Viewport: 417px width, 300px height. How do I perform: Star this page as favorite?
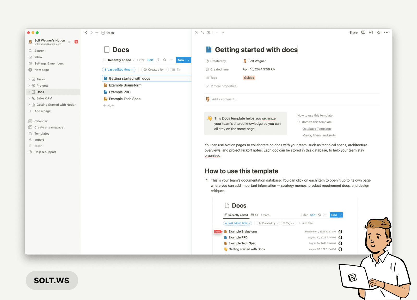pyautogui.click(x=379, y=32)
